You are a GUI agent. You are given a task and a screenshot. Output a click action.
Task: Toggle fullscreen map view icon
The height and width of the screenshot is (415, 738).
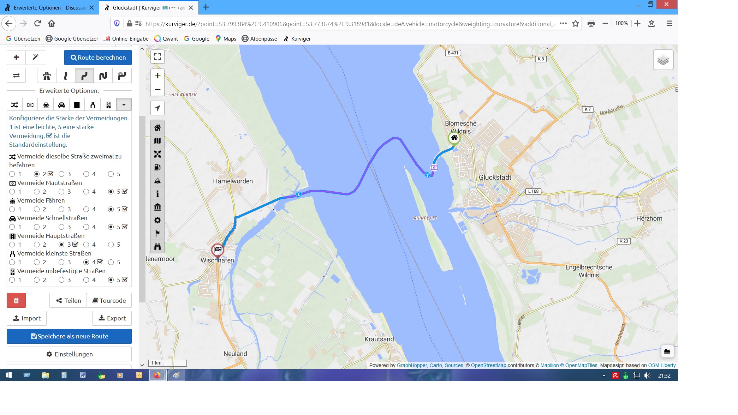pos(157,57)
